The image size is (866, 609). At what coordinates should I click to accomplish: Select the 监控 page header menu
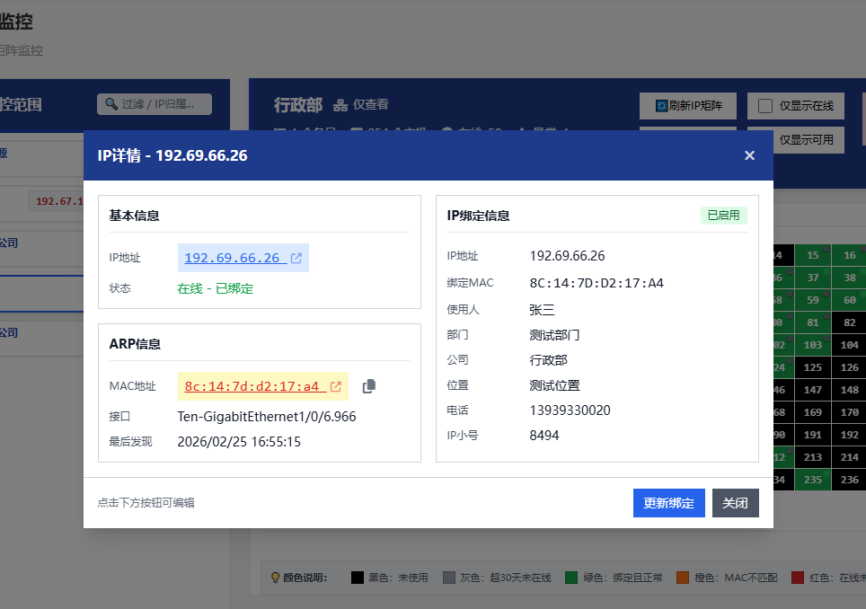click(x=18, y=20)
